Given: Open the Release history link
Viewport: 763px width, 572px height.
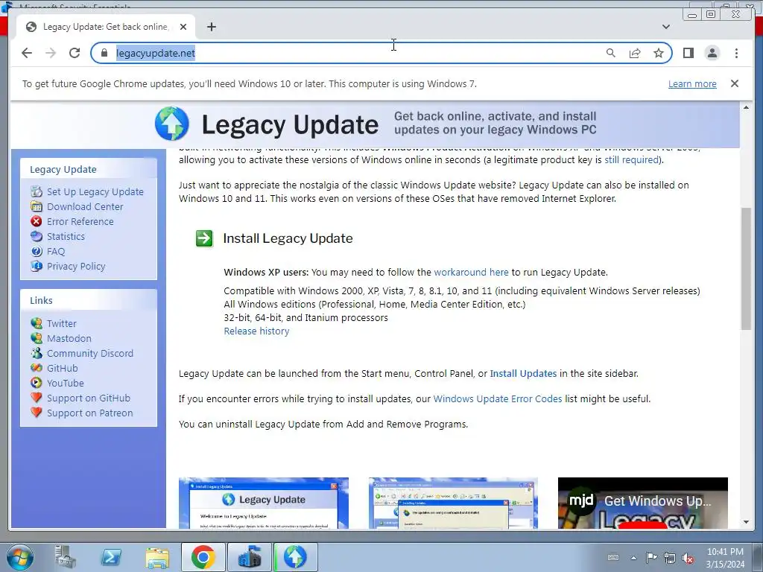Looking at the screenshot, I should click(256, 331).
